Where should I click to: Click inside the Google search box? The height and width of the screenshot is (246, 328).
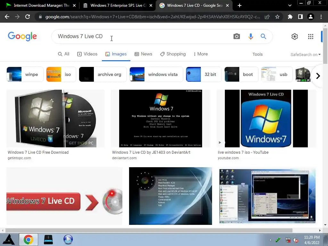142,37
